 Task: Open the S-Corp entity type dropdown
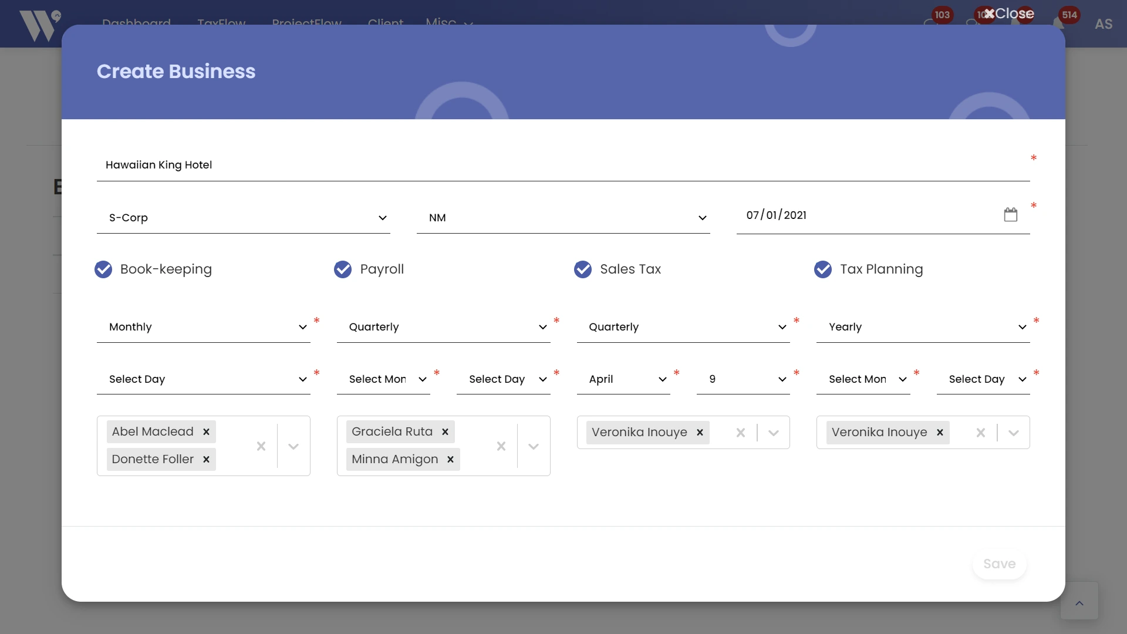point(243,218)
